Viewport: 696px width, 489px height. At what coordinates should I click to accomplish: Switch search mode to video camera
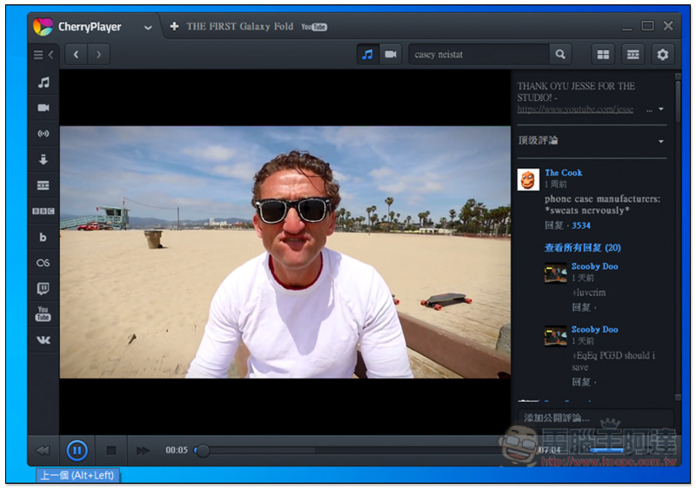tap(391, 55)
